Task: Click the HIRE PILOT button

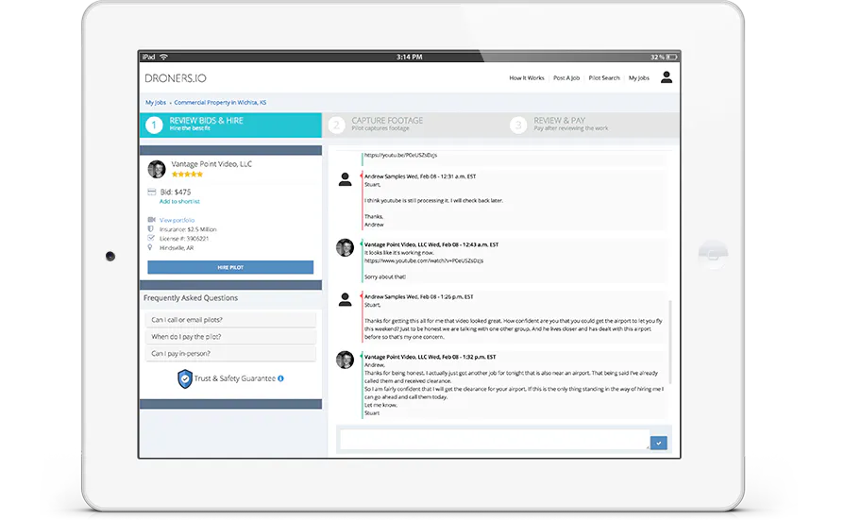Action: point(230,267)
